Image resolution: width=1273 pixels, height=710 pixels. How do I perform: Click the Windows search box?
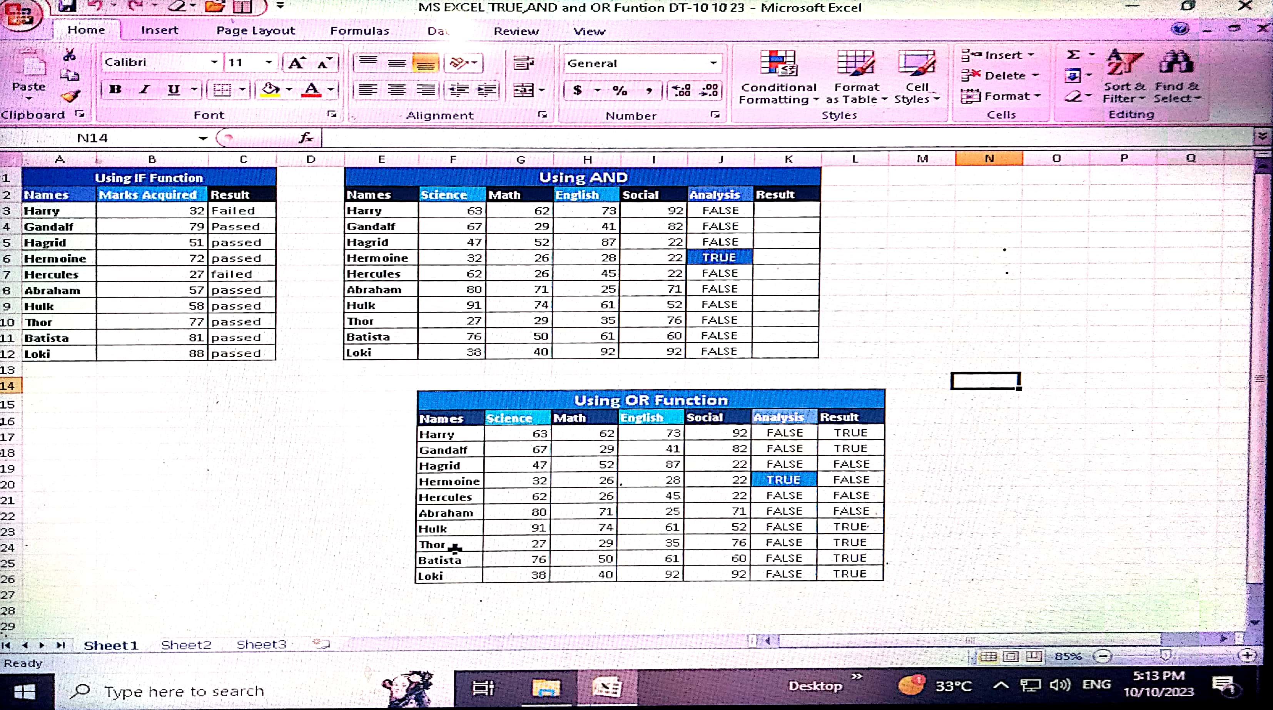click(184, 691)
